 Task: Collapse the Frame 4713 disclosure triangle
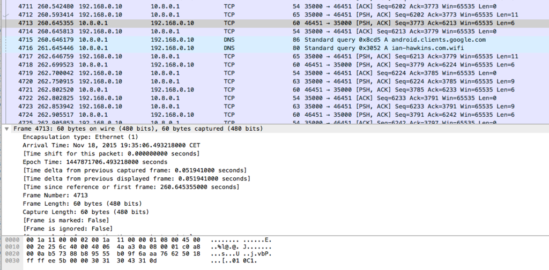point(6,129)
